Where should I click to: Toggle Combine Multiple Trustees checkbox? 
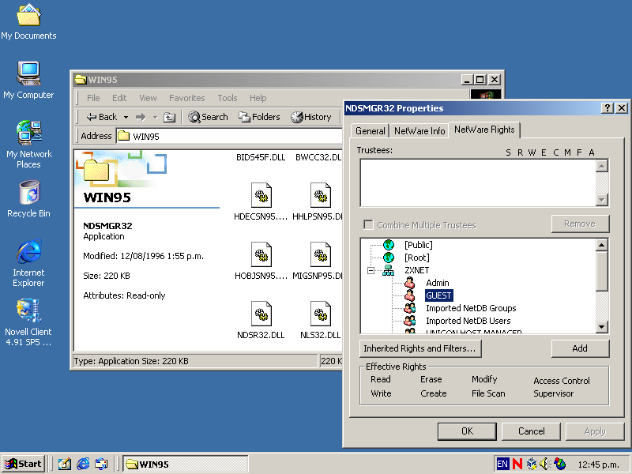coord(368,224)
